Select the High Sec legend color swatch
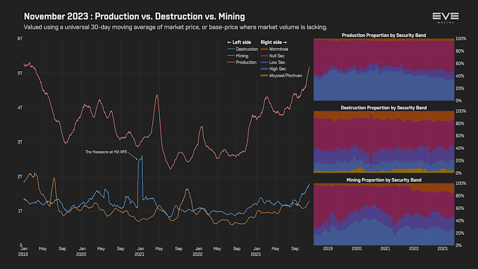Screen dimensions: 478x269 click(264, 69)
